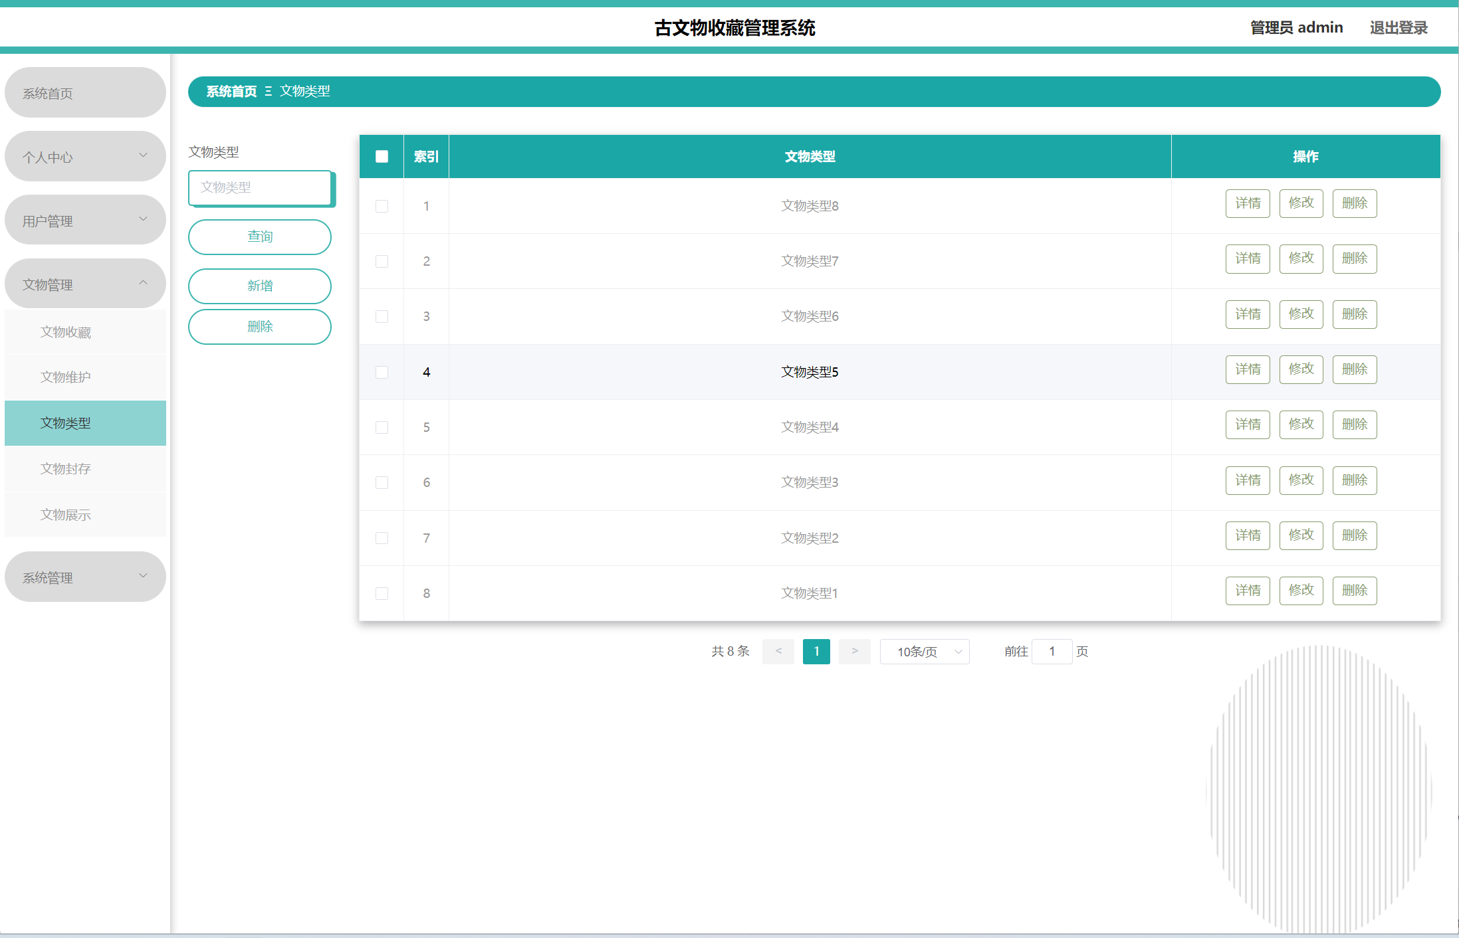The image size is (1459, 938).
Task: Click the 查询 search button
Action: (260, 236)
